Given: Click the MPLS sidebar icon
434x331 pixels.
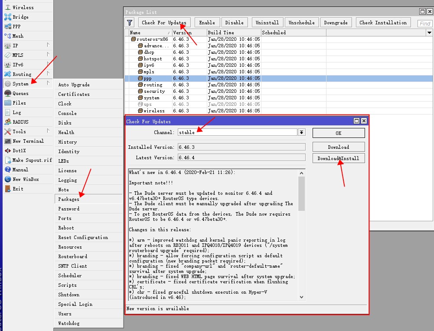Looking at the screenshot, I should click(8, 55).
